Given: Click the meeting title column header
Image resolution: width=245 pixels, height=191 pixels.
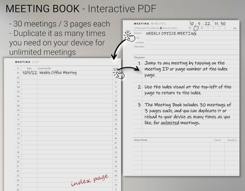Looking at the screenshot, I should pos(44,68).
